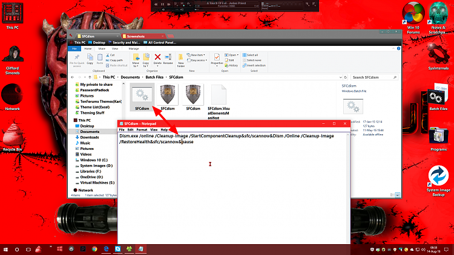Open the Format menu in Notepad

click(142, 130)
